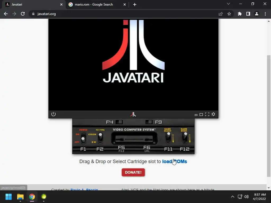Viewport: 271px width, 203px height.
Task: Close the mario.rom Google Search tab
Action: tap(125, 4)
